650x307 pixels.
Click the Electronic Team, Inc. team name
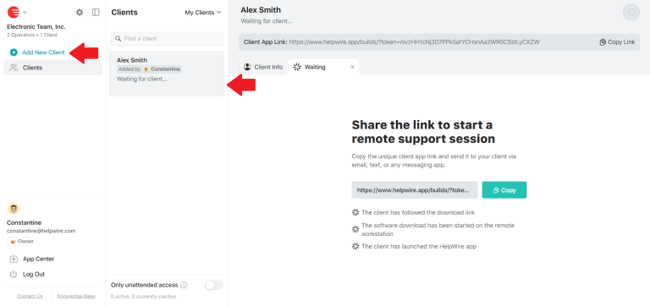point(36,26)
